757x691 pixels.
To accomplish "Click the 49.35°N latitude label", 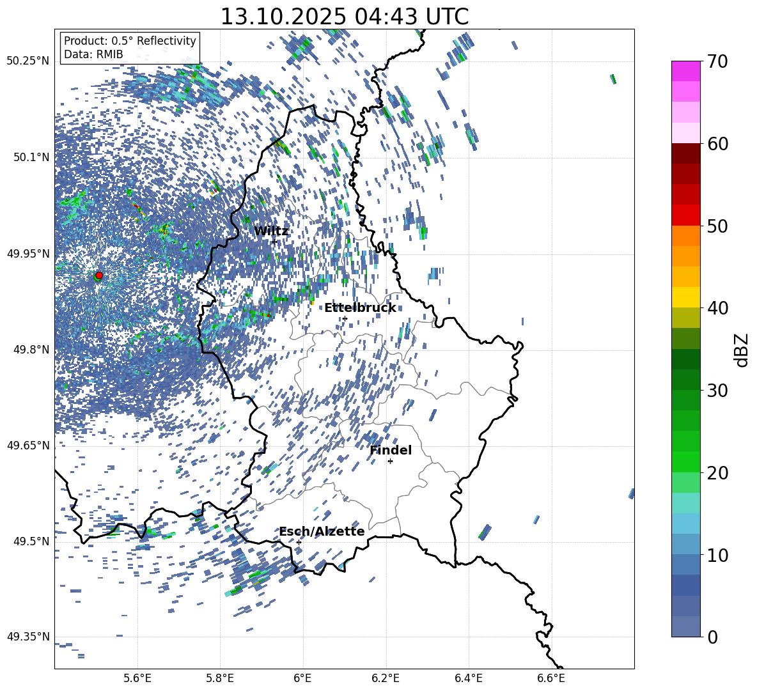I will [x=28, y=637].
